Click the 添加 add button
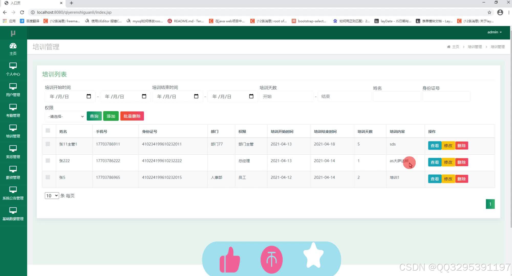 point(111,116)
